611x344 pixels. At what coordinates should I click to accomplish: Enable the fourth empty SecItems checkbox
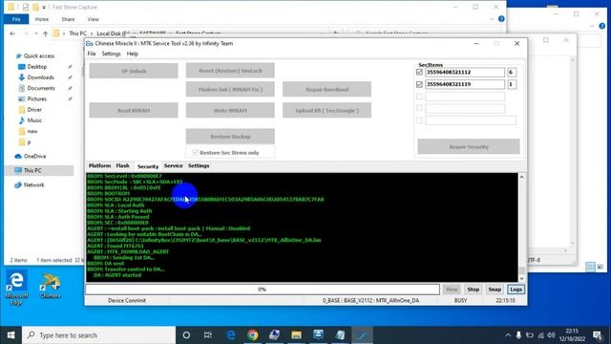click(419, 108)
